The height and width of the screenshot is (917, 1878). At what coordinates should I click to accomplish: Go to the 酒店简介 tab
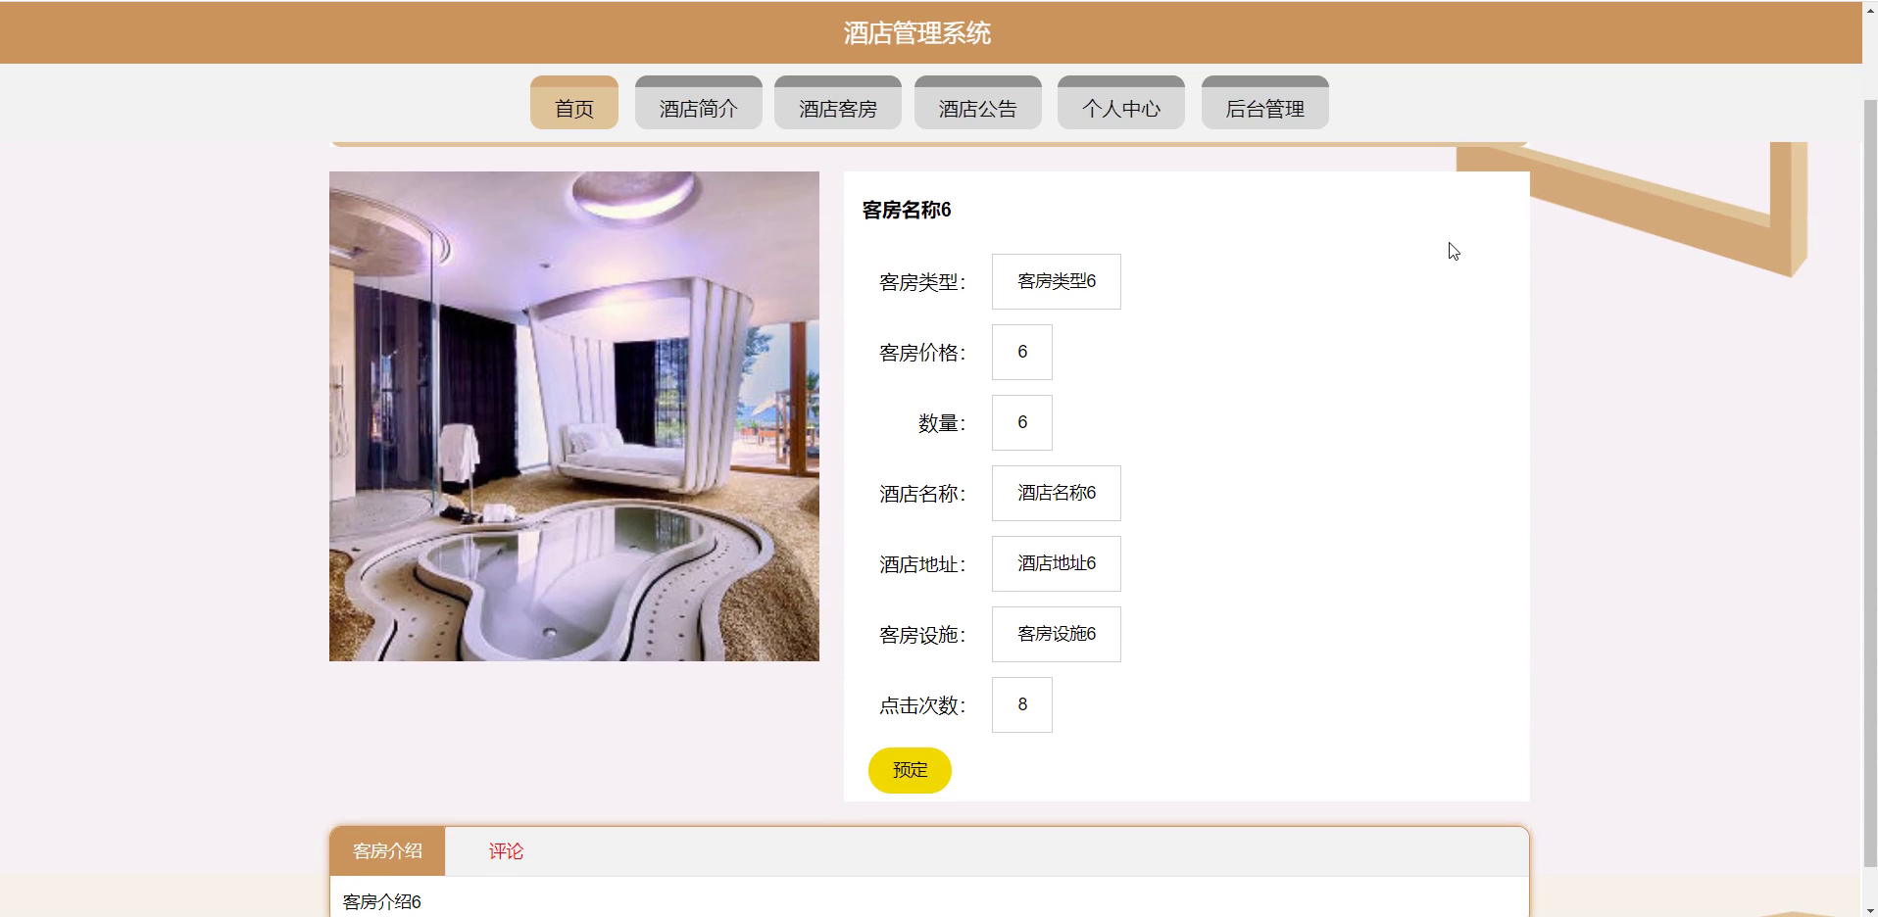pos(698,103)
